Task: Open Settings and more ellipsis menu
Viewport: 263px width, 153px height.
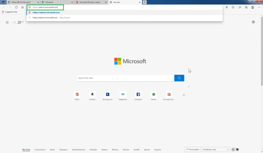Action: click(x=259, y=7)
